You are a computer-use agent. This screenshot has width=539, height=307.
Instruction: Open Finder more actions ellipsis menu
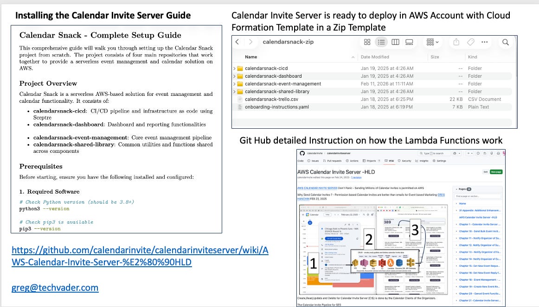485,42
